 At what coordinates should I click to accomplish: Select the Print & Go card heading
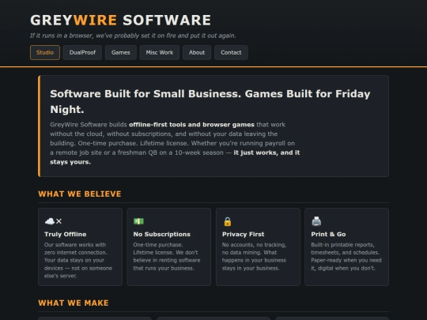point(328,235)
